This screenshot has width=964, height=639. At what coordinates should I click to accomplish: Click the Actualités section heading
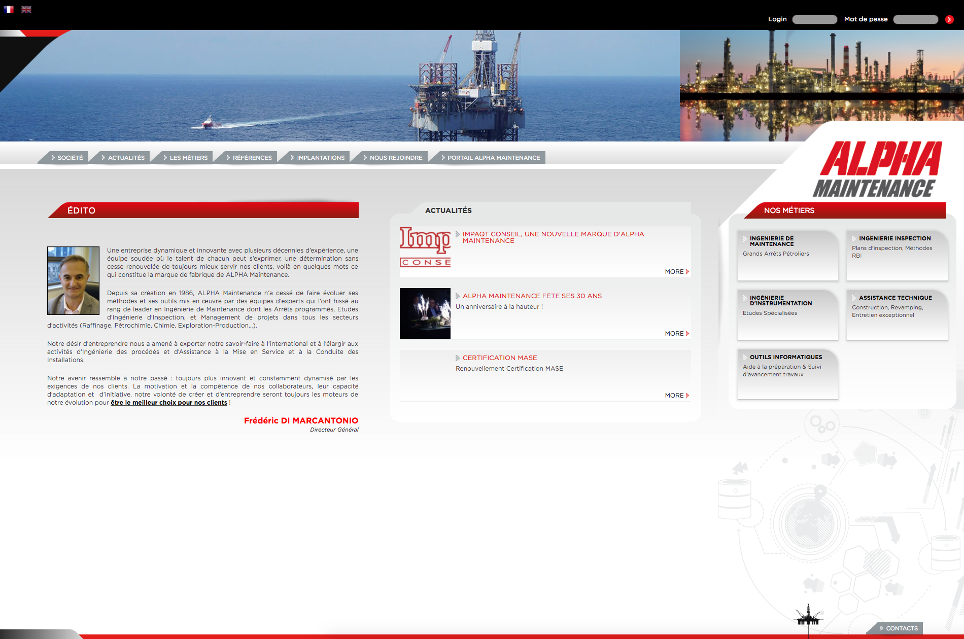click(449, 210)
